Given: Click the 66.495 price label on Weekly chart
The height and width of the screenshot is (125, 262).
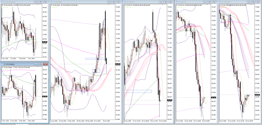Looking at the screenshot, I should (x=45, y=96).
